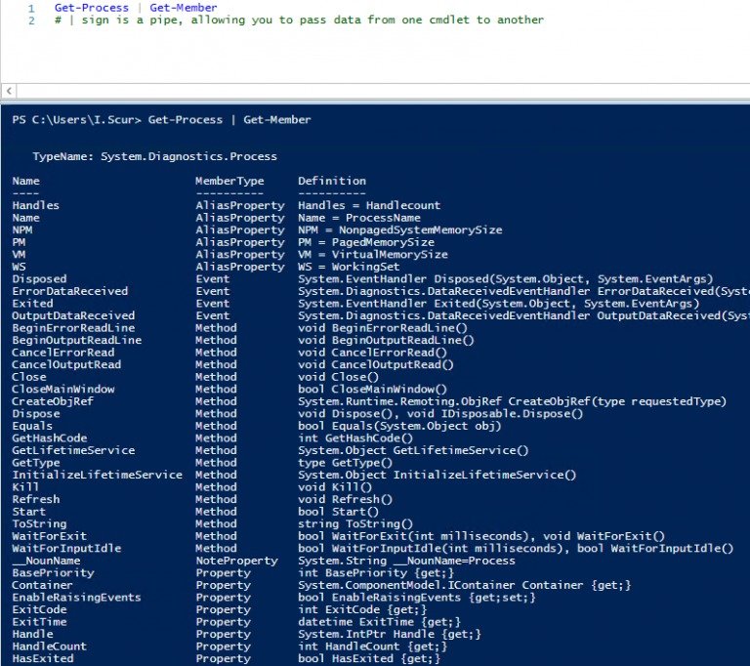
Task: Click the 'Handles' name cell
Action: tap(36, 205)
